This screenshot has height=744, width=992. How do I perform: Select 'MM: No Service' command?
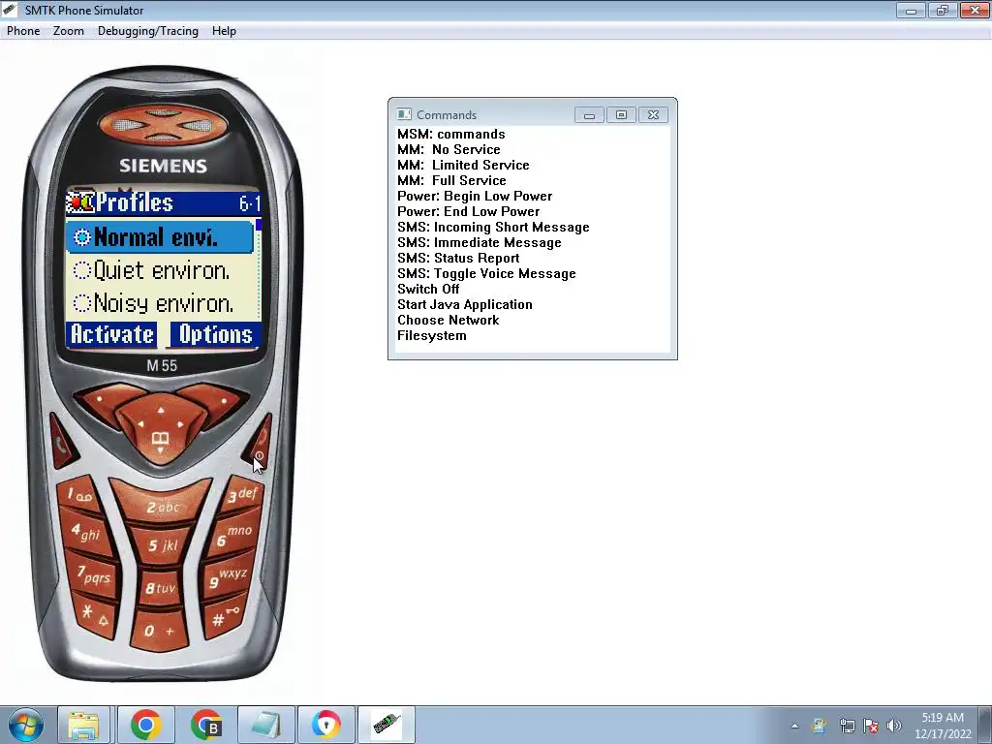coord(449,149)
